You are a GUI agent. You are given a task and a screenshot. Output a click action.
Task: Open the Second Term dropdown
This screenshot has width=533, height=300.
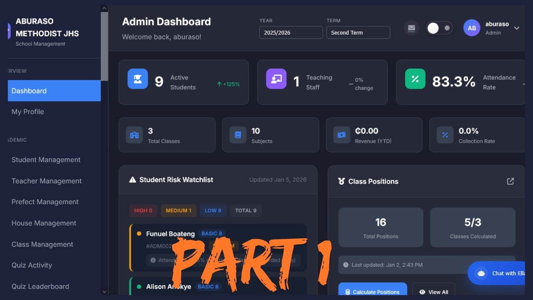(x=358, y=32)
